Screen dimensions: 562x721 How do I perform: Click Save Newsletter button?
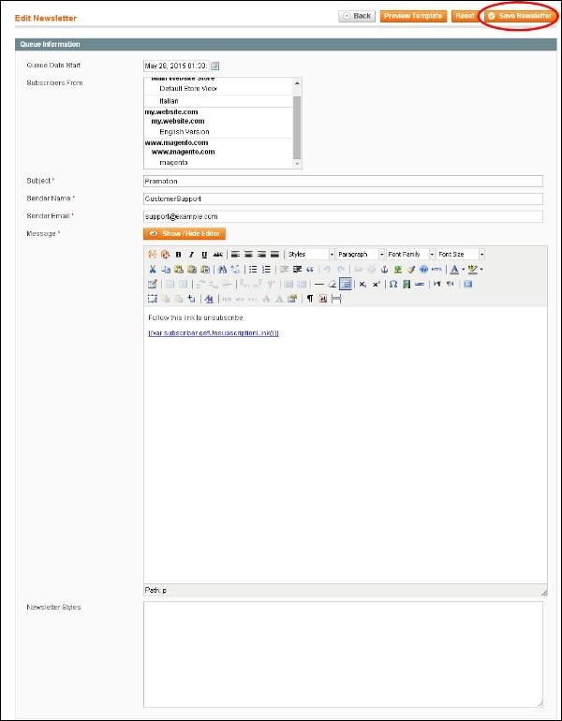point(520,16)
